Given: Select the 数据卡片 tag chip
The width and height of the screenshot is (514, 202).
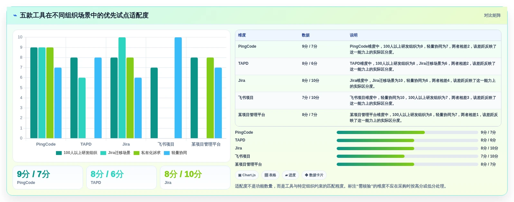Looking at the screenshot, I should (314, 175).
